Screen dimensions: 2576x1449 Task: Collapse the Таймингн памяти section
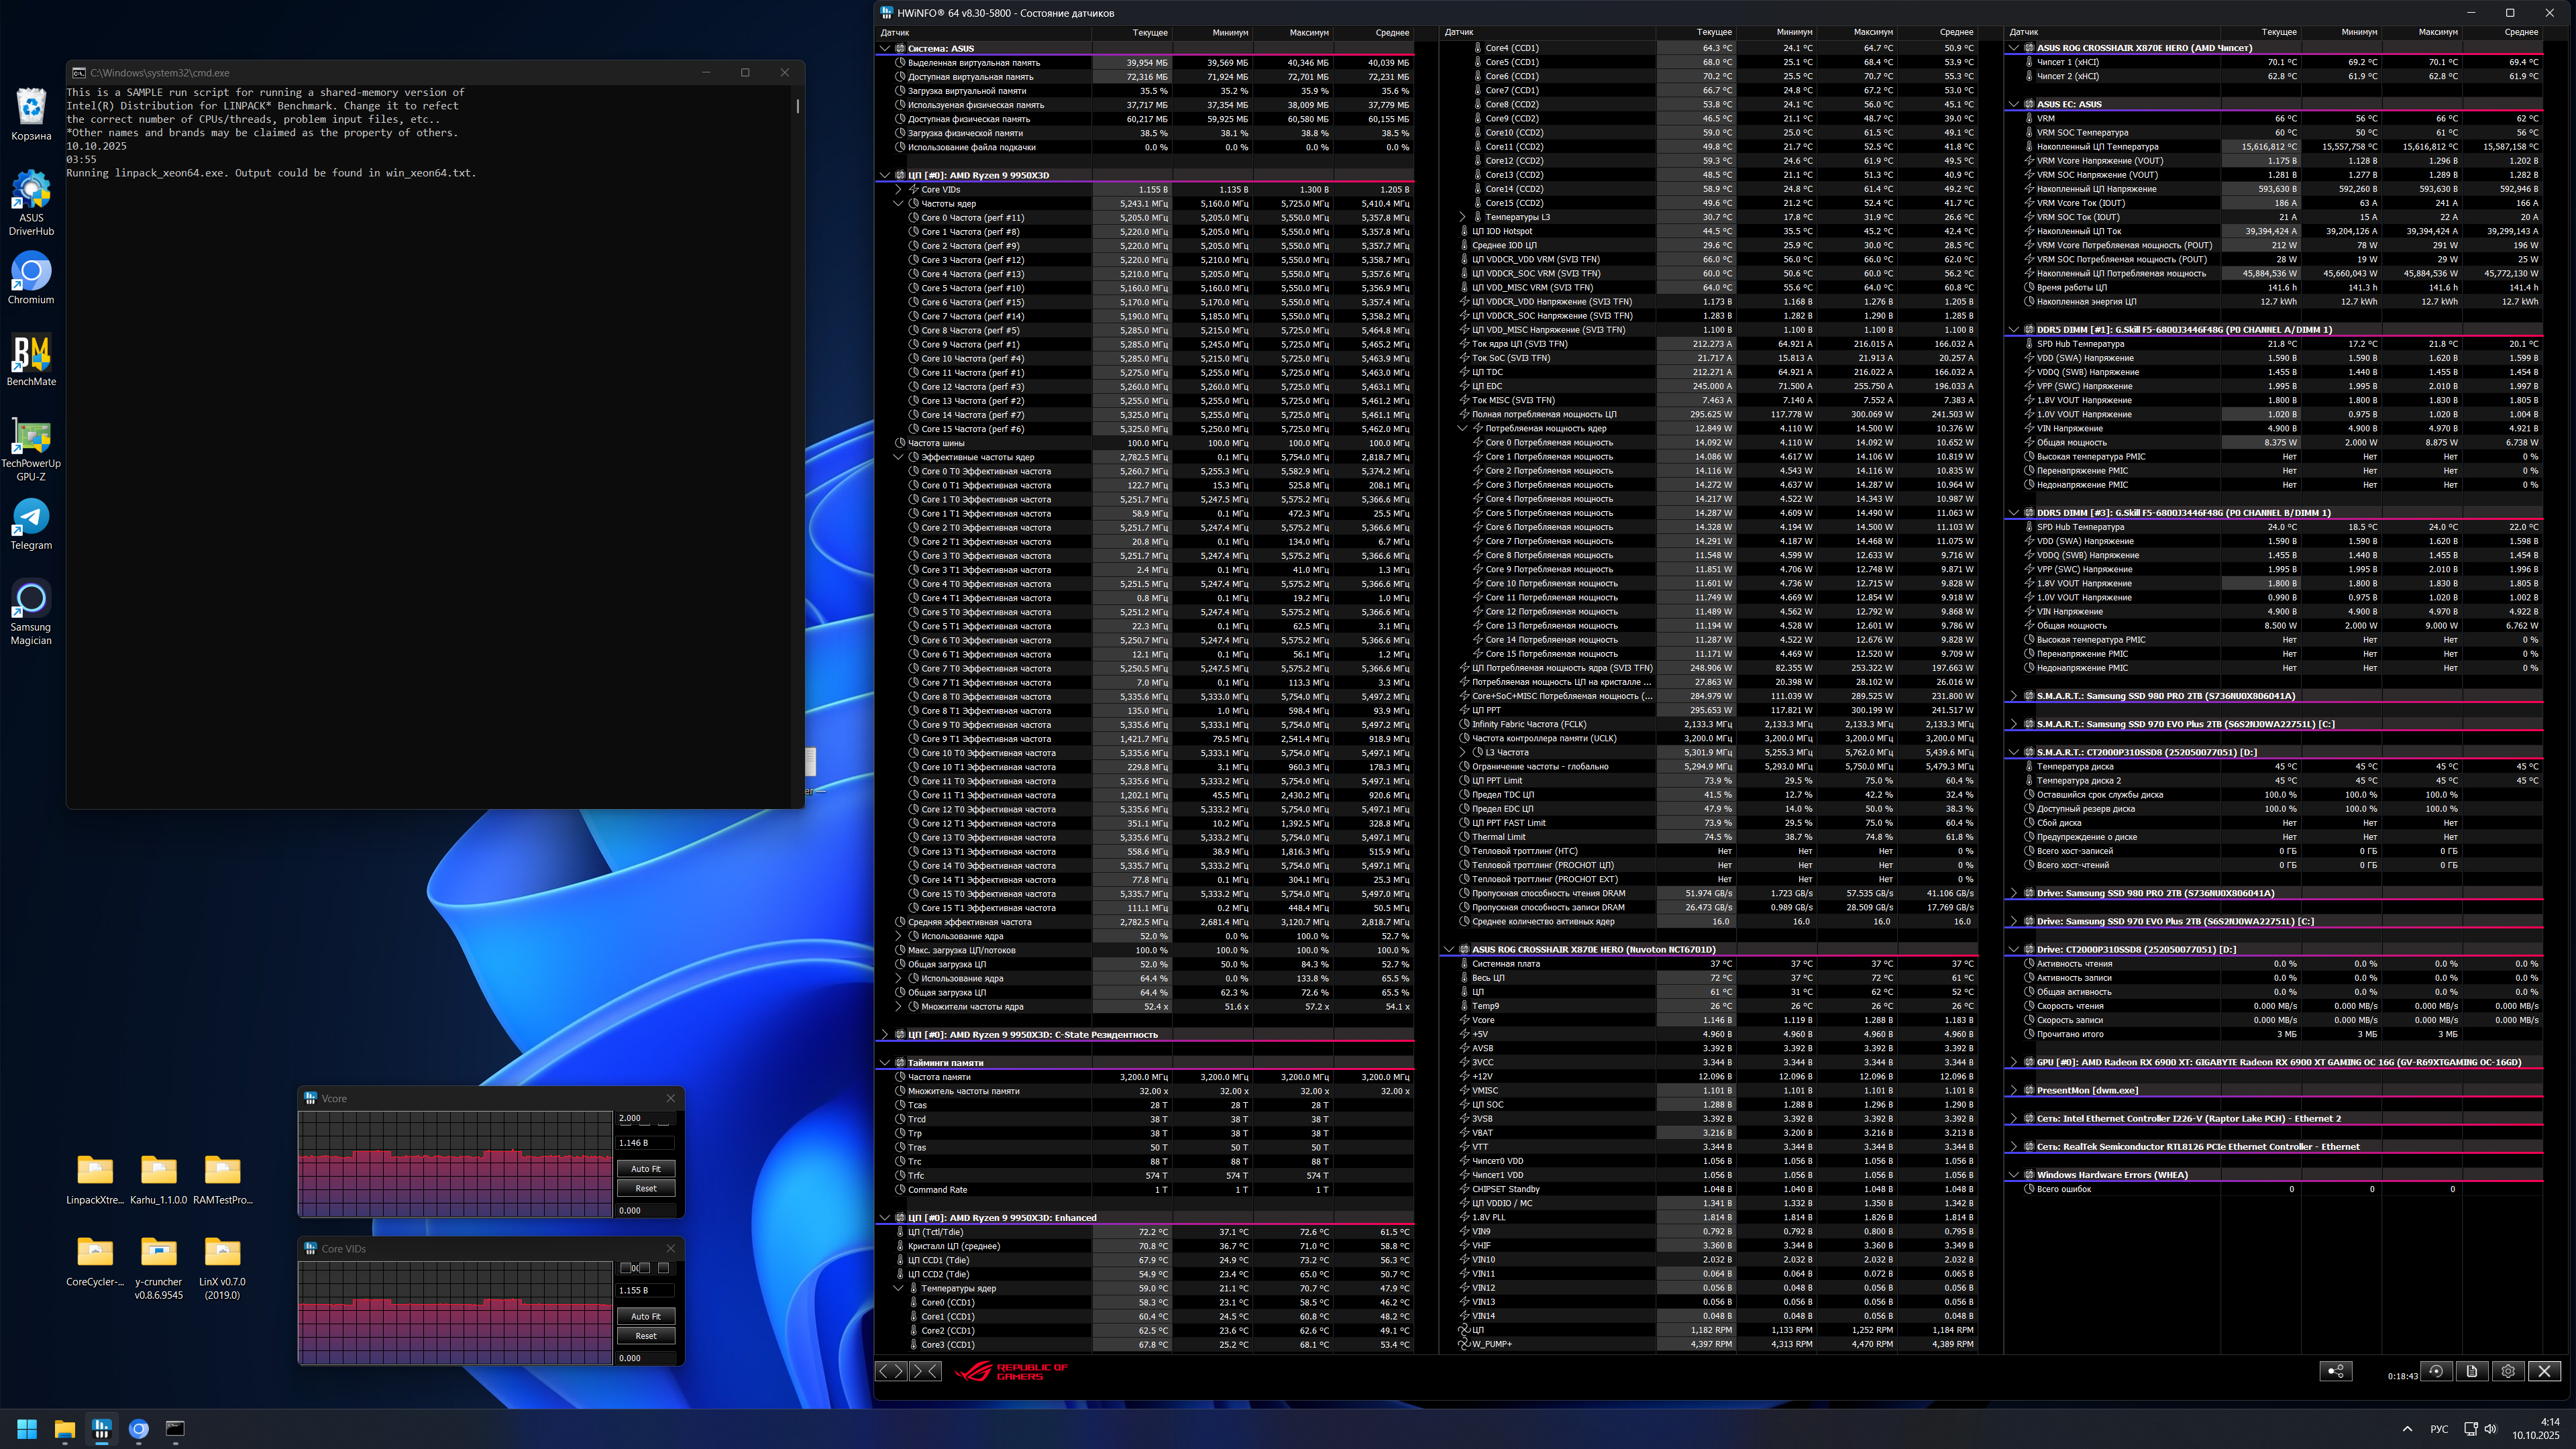pyautogui.click(x=884, y=1063)
